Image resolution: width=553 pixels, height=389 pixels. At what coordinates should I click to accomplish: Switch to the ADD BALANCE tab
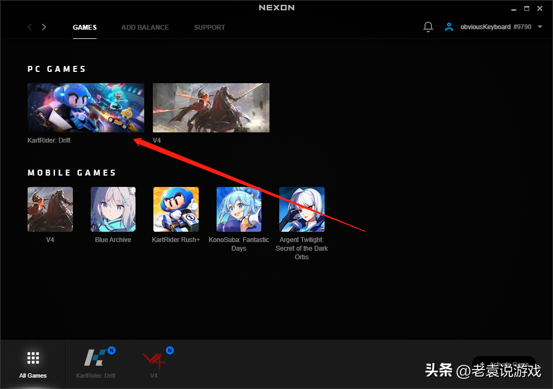(x=145, y=27)
